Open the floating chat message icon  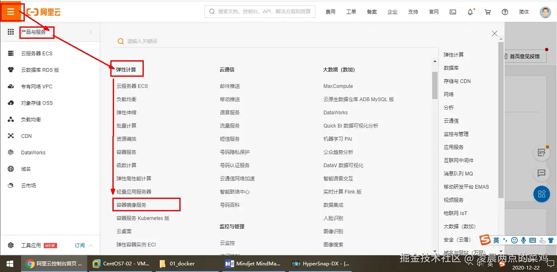(541, 173)
